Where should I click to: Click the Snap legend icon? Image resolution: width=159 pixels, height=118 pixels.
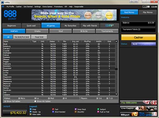(x=31, y=109)
